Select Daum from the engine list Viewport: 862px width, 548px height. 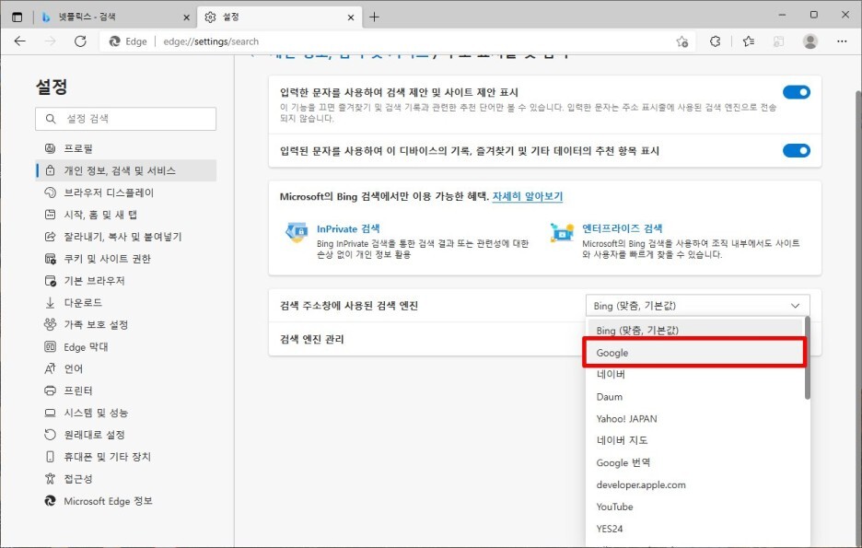[695, 396]
